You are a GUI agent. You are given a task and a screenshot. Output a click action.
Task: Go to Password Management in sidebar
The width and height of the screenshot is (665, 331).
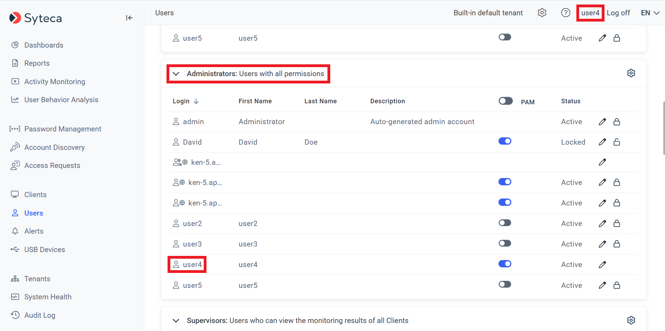[x=63, y=129]
